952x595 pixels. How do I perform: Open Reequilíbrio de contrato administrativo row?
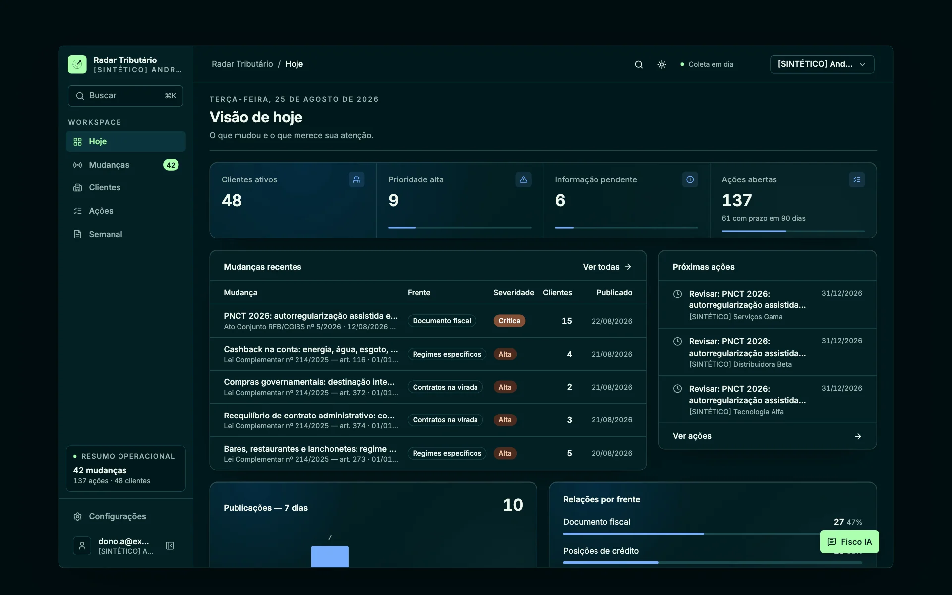click(428, 420)
